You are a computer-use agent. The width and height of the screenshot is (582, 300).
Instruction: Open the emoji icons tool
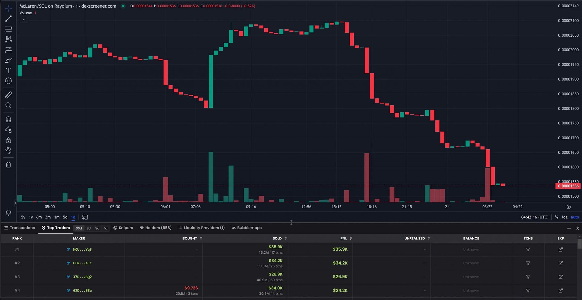click(8, 81)
